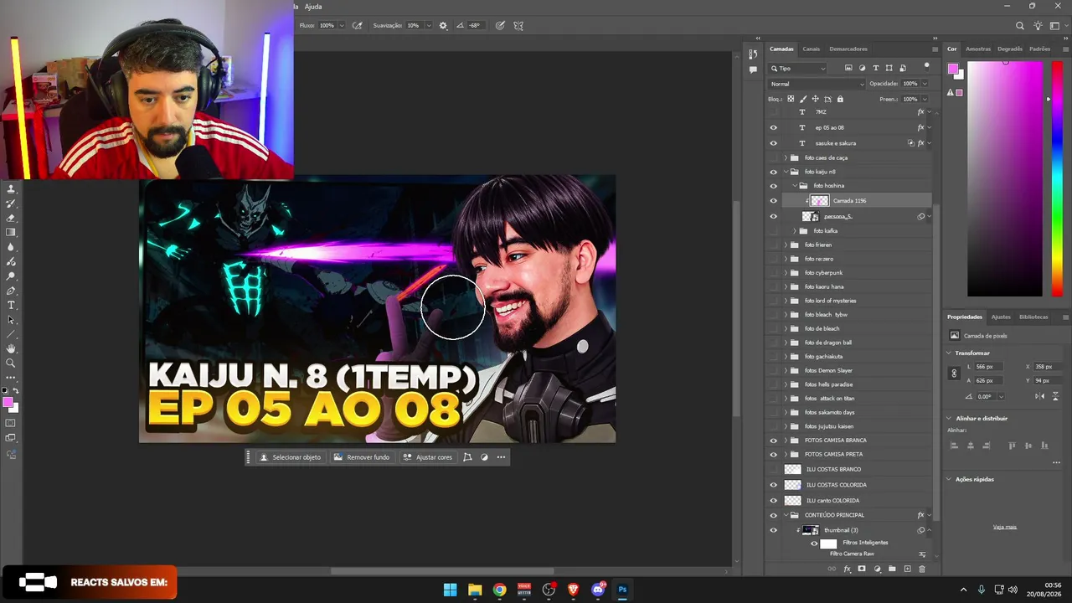Select the Gradient tool
This screenshot has width=1072, height=603.
pyautogui.click(x=11, y=232)
